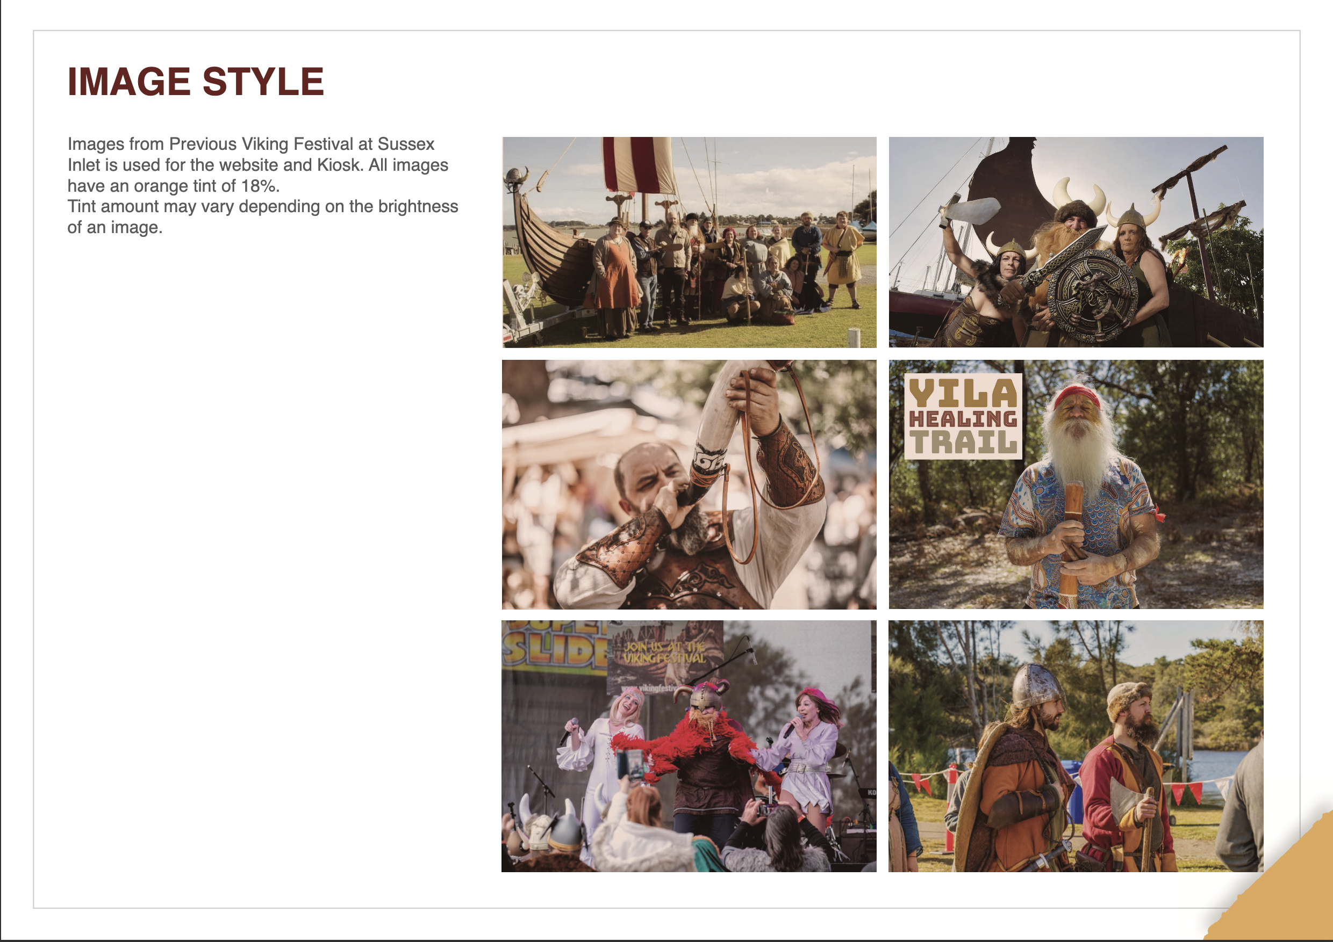
Task: Open the Yila Healing Trail photo
Action: click(x=1076, y=484)
